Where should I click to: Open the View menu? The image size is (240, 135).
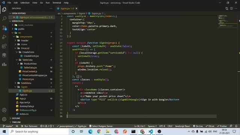[35, 3]
